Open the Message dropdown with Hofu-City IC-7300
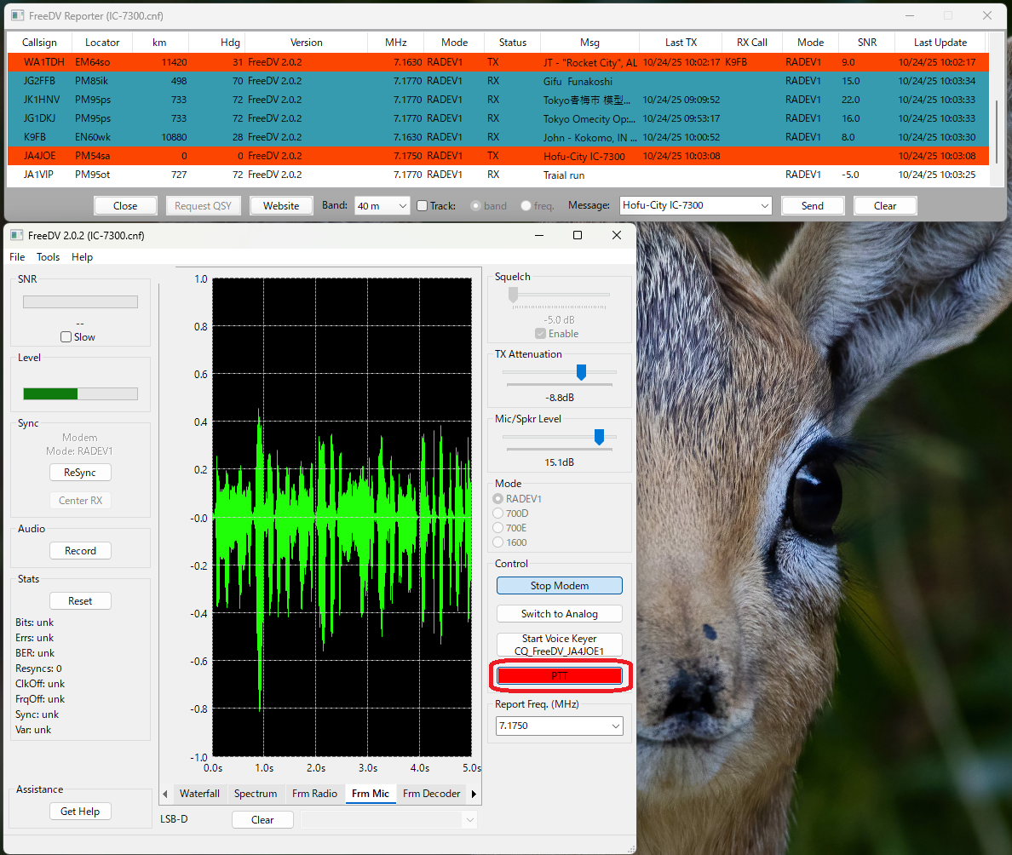This screenshot has width=1012, height=855. point(763,206)
